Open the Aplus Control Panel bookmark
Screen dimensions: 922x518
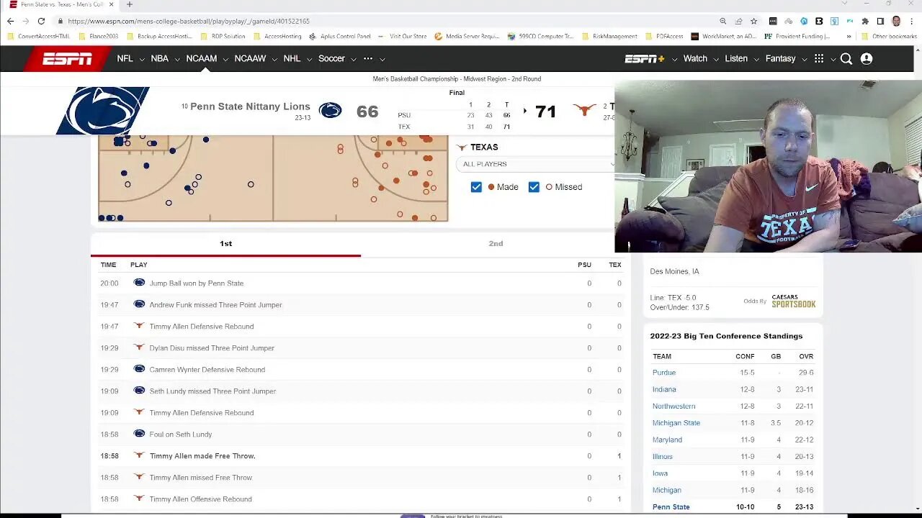click(340, 36)
